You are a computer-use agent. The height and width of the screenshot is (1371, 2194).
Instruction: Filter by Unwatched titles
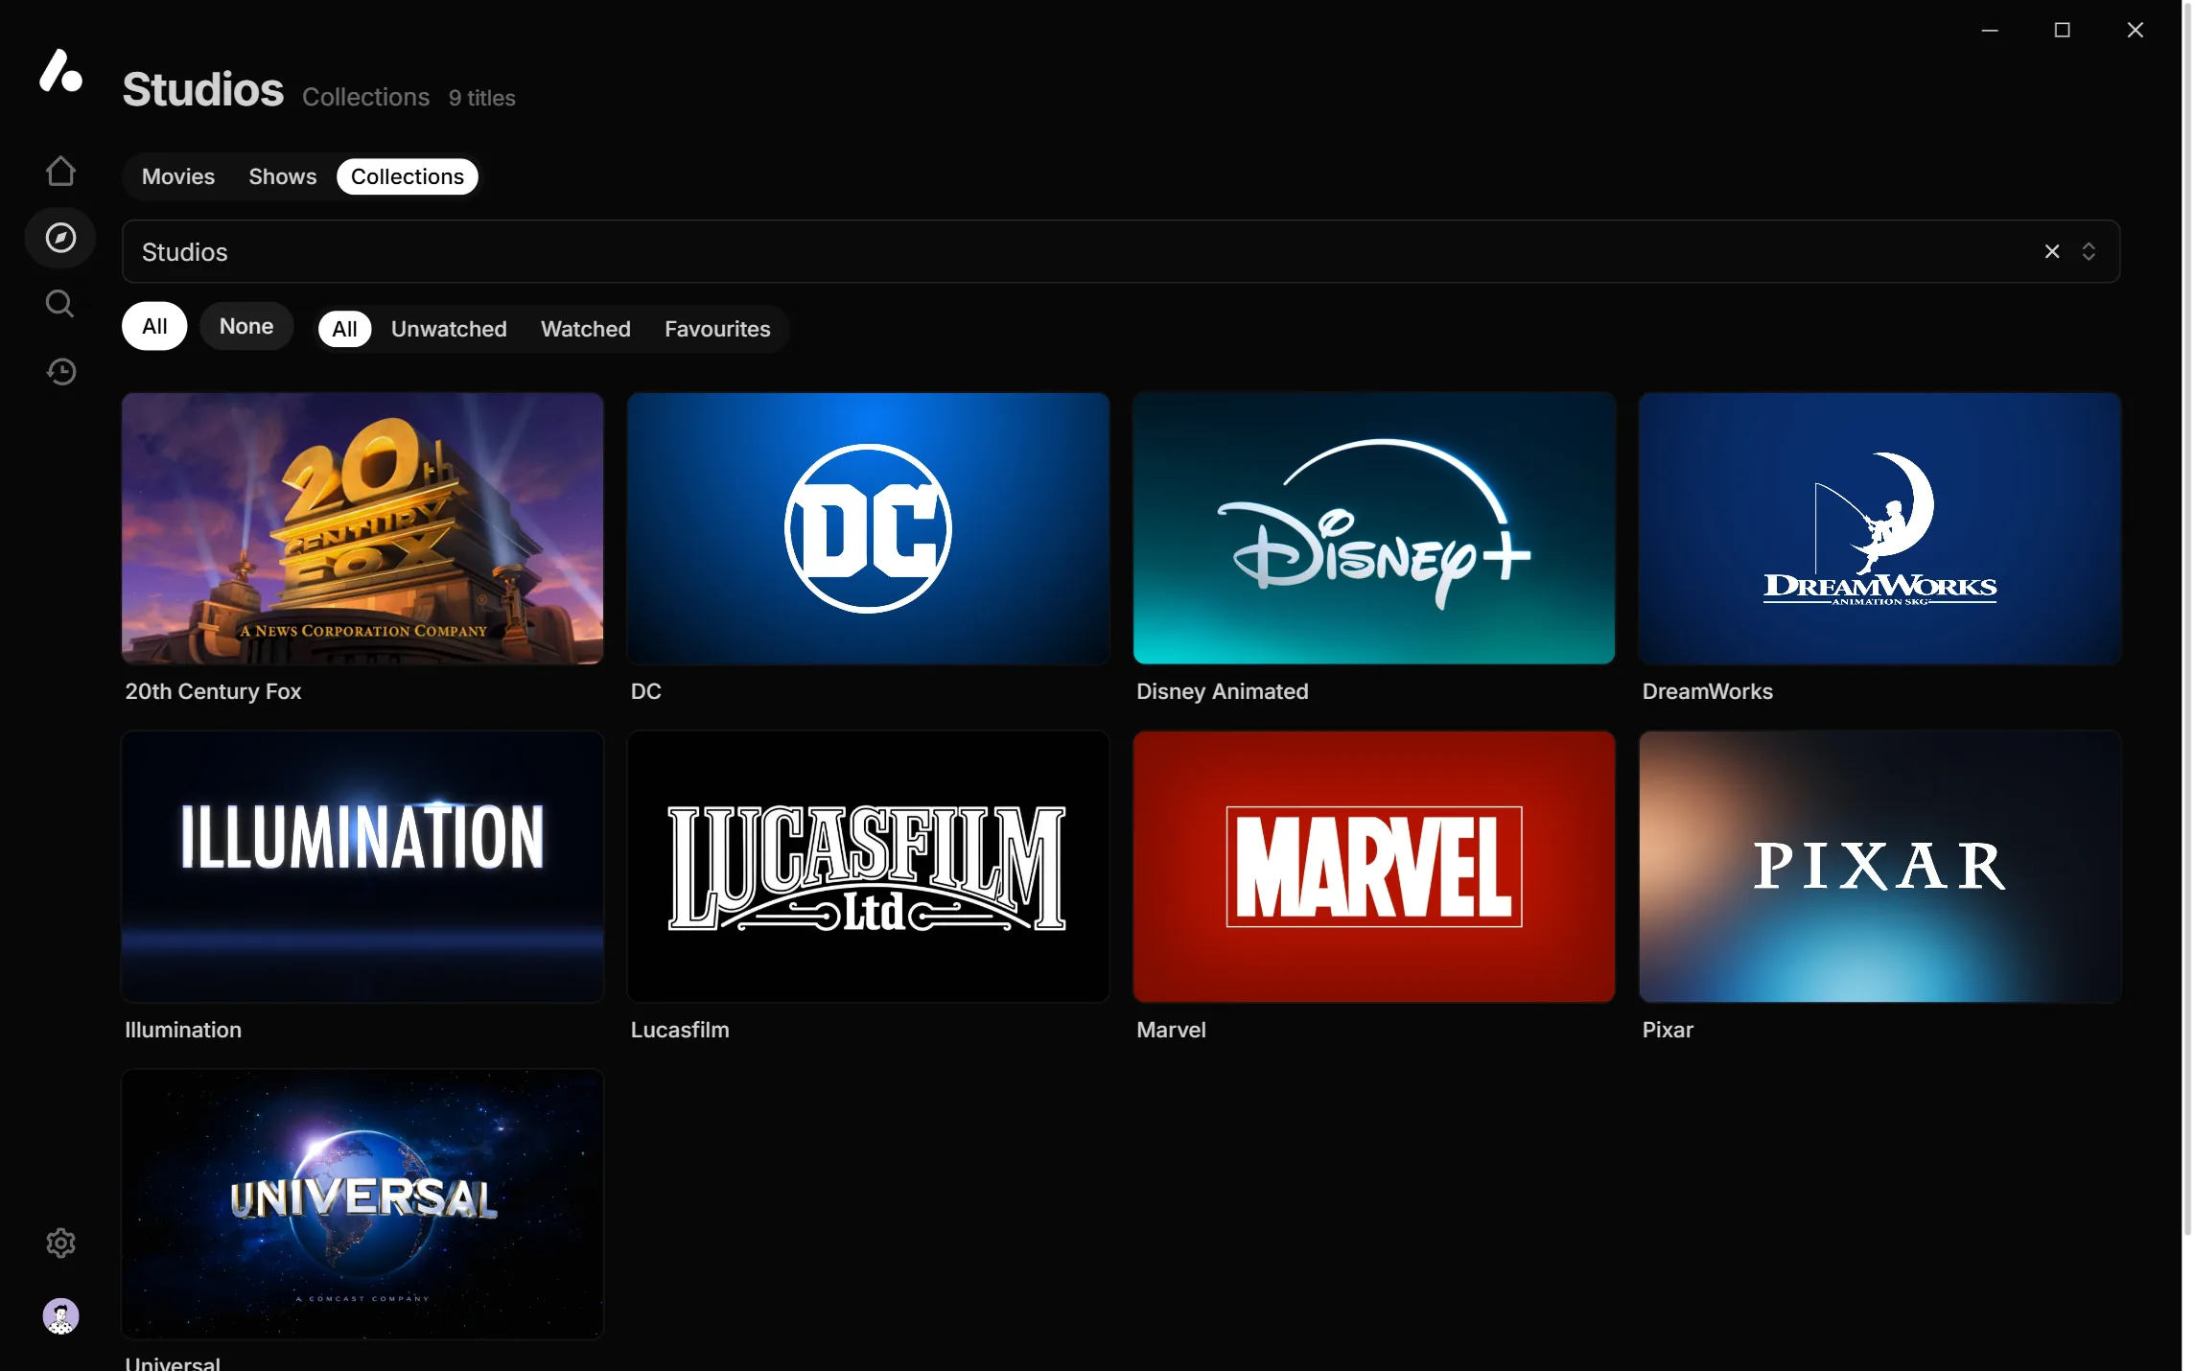tap(449, 329)
